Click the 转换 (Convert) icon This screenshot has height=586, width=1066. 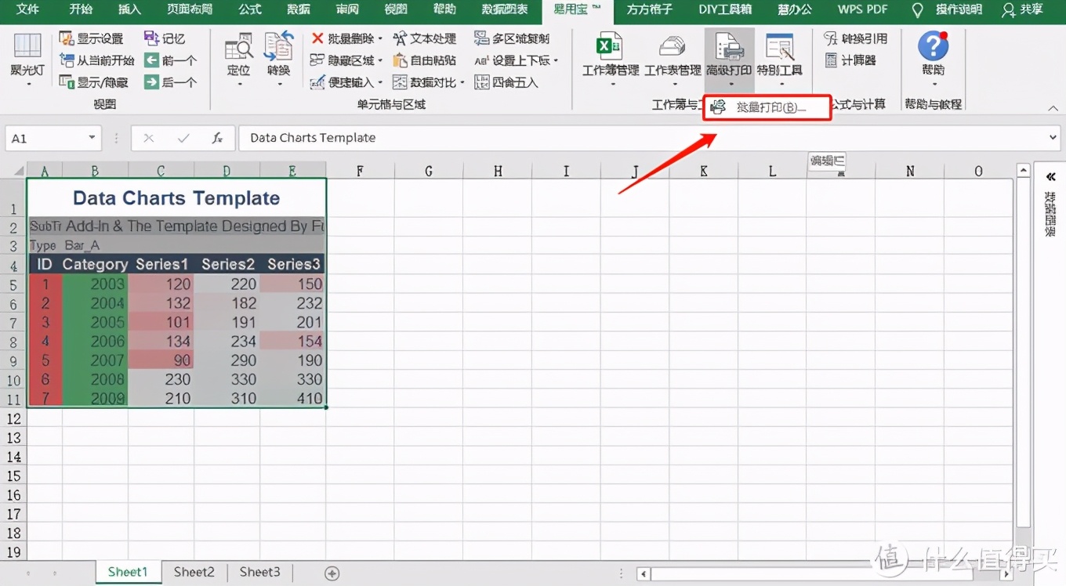277,53
